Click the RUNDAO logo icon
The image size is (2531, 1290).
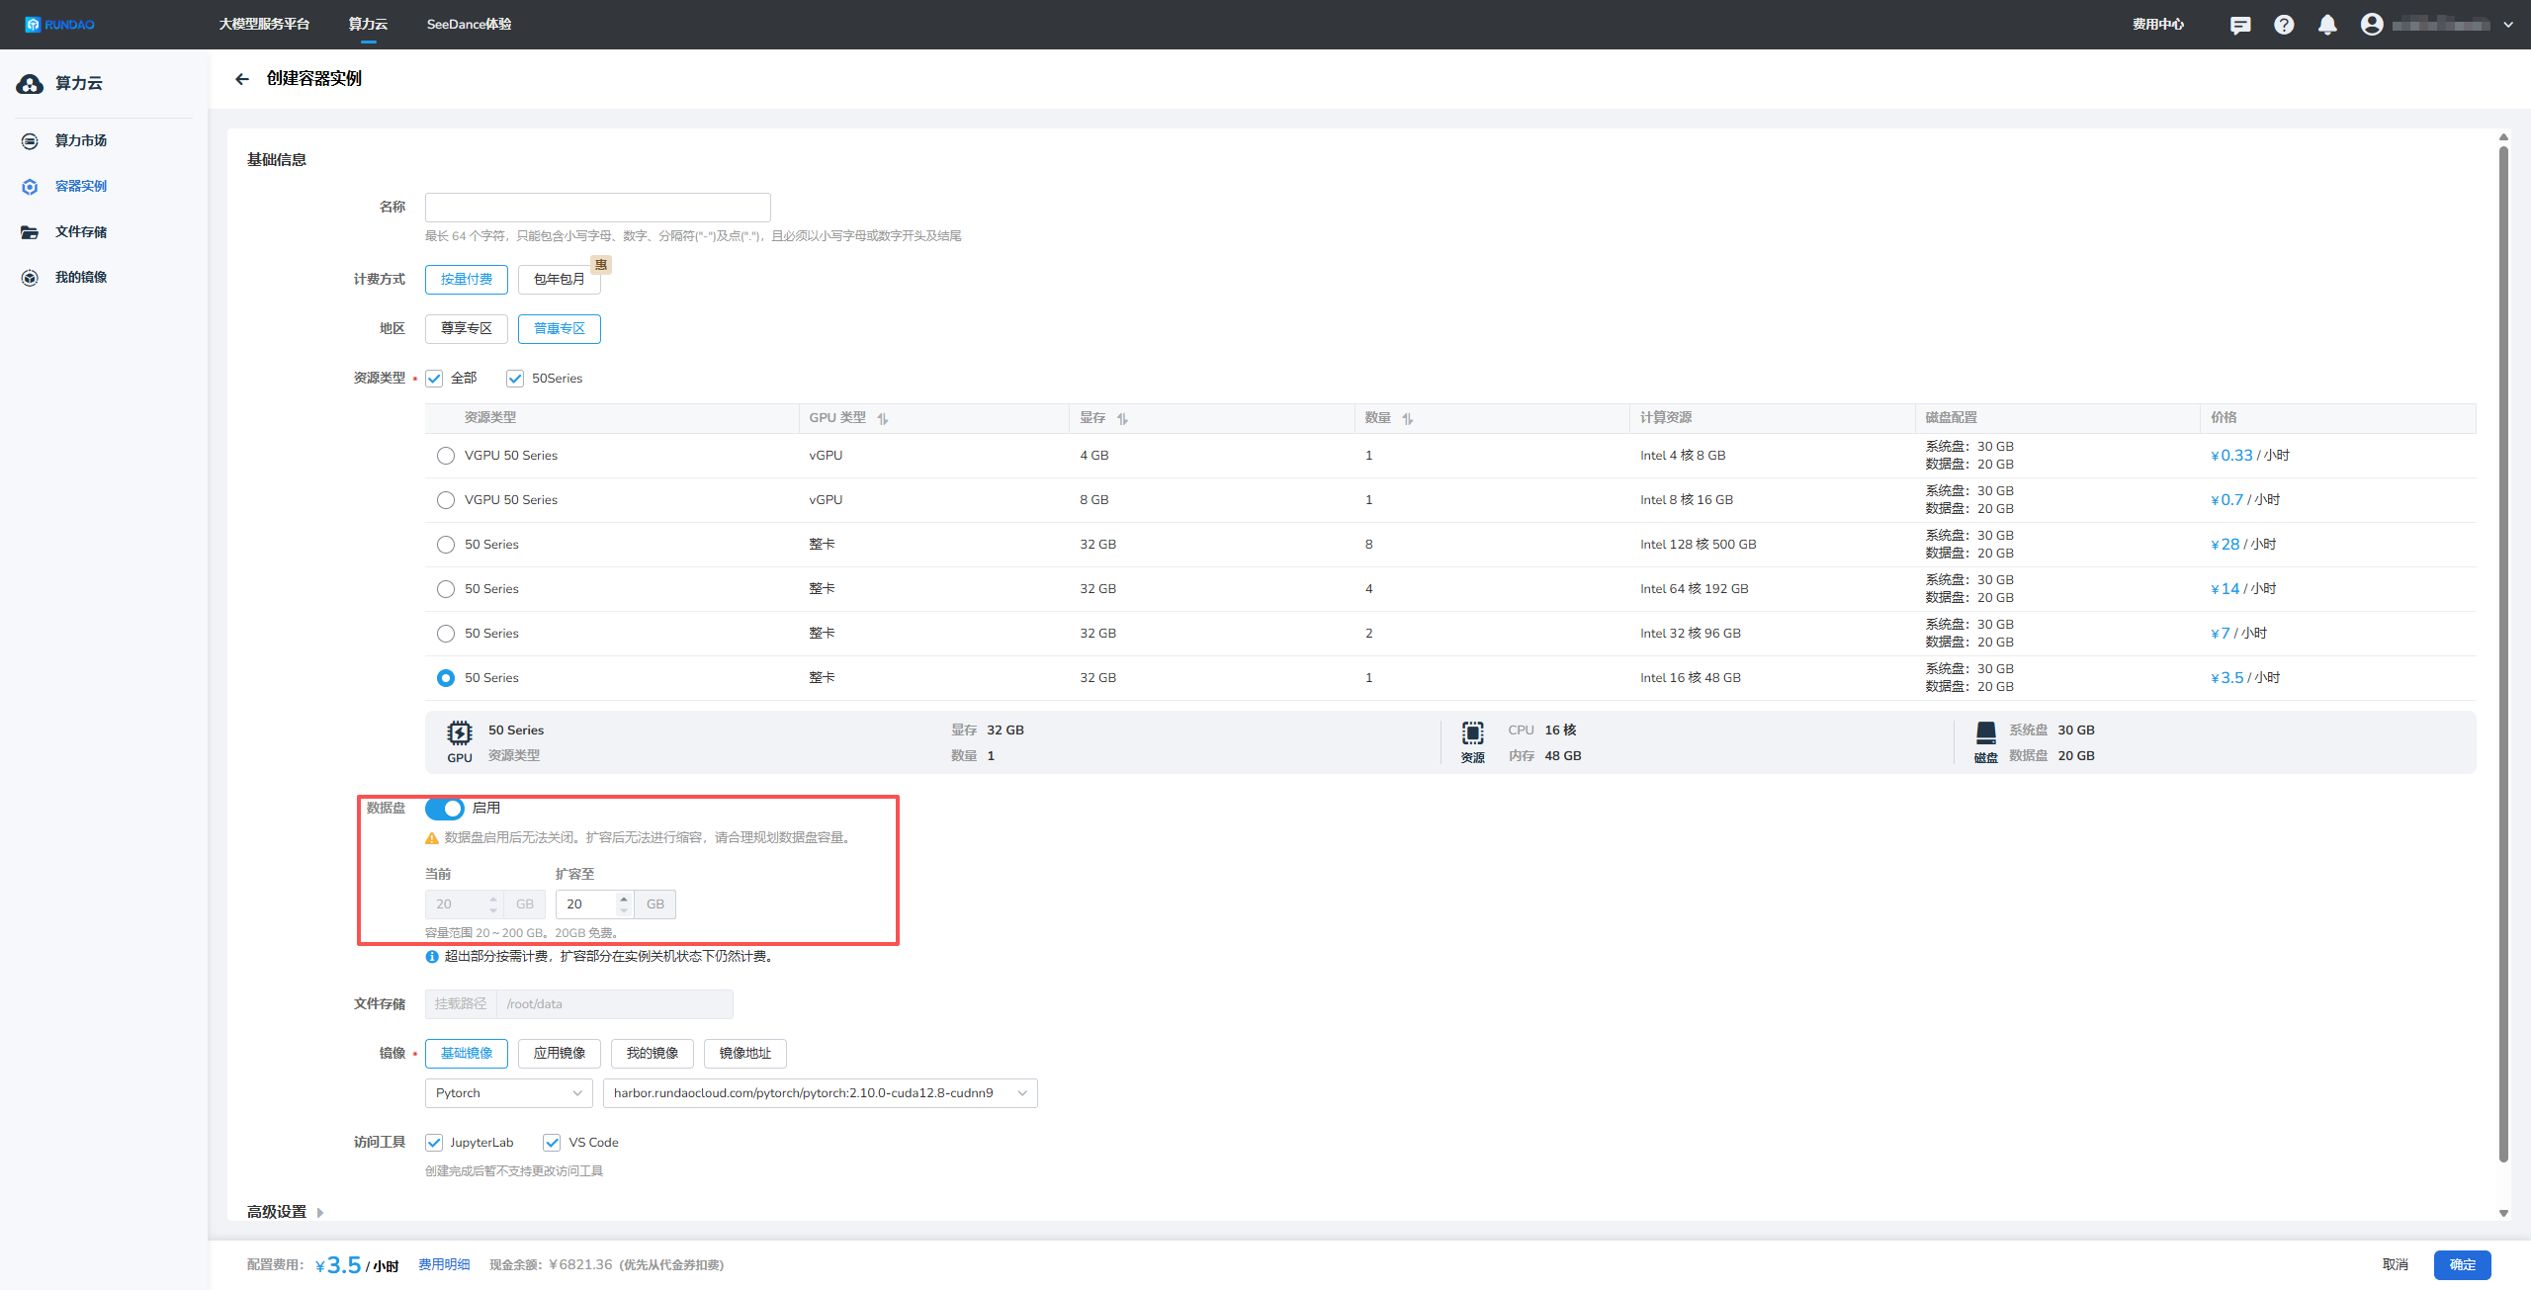33,25
